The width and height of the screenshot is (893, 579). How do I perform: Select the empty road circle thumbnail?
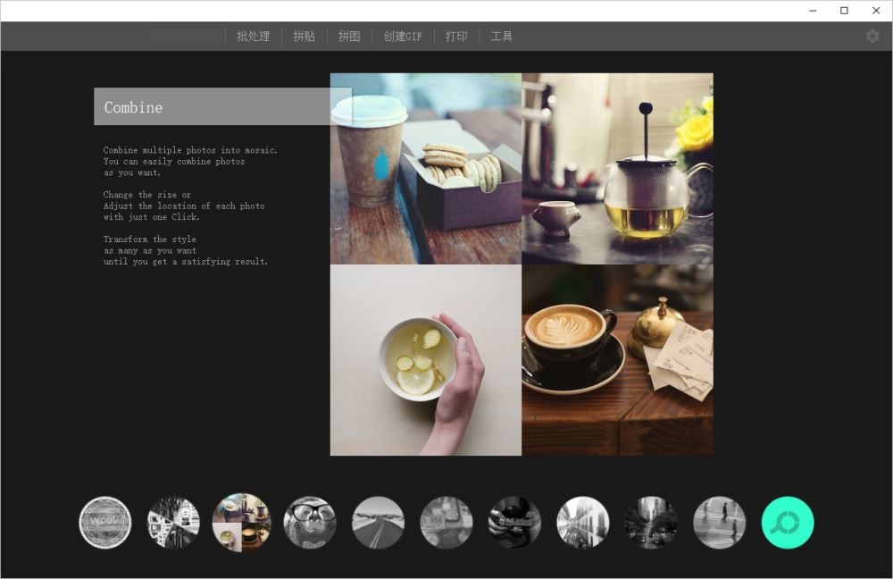pyautogui.click(x=378, y=523)
